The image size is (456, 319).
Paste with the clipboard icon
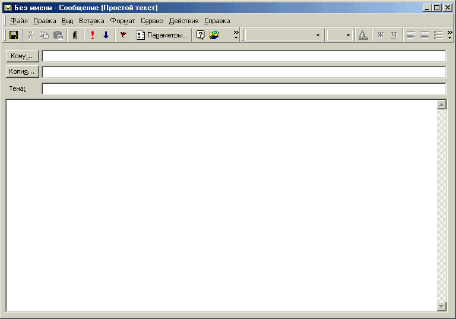(58, 35)
